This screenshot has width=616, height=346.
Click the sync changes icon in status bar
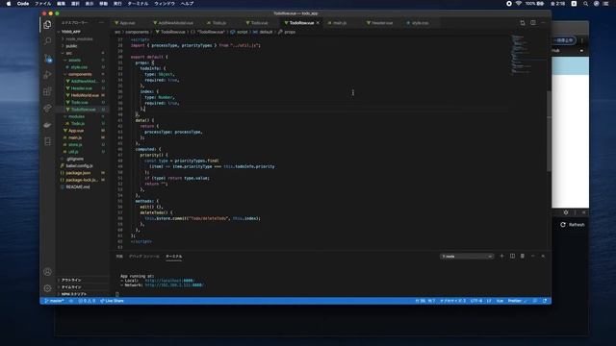point(71,301)
